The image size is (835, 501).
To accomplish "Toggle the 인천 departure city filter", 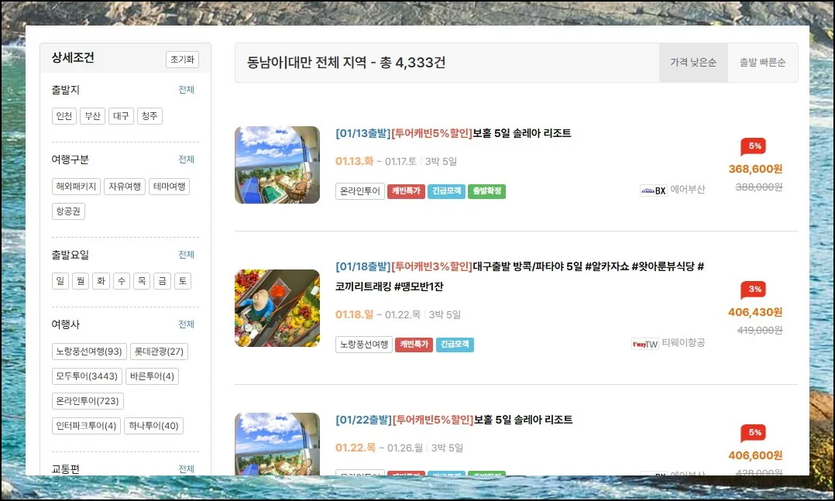I will 64,116.
